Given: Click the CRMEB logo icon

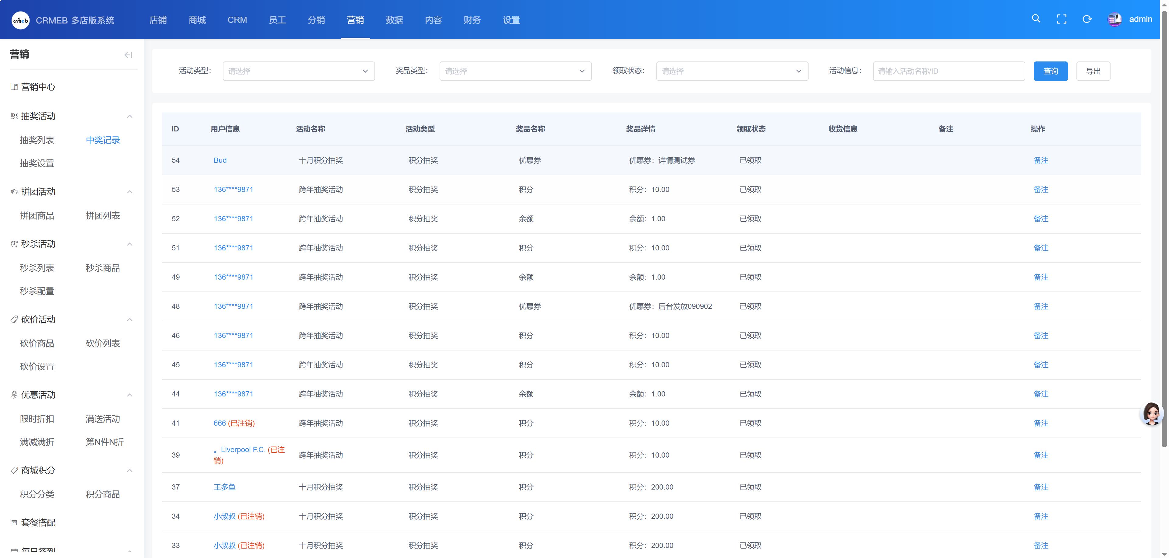Looking at the screenshot, I should point(20,20).
